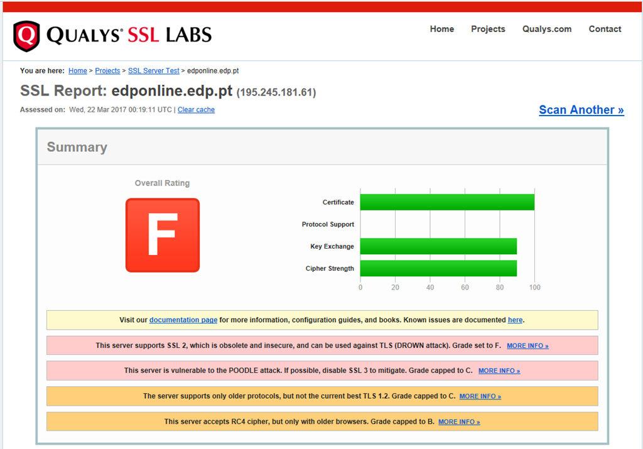Image resolution: width=643 pixels, height=449 pixels.
Task: Click the Home breadcrumb link
Action: click(x=78, y=71)
